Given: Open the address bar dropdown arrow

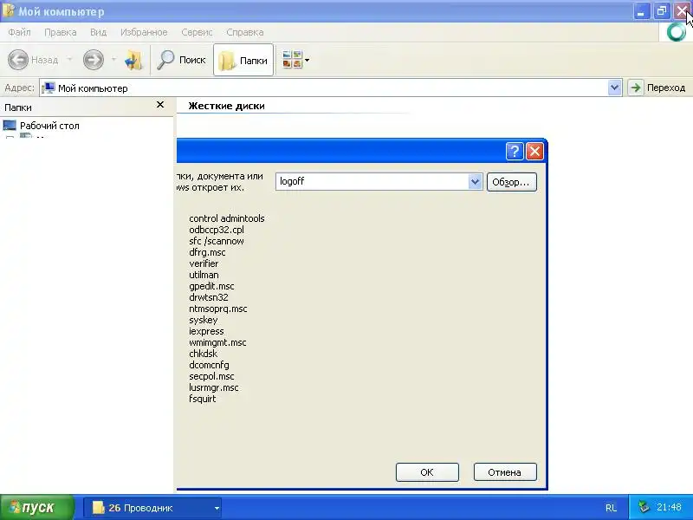Looking at the screenshot, I should [614, 88].
